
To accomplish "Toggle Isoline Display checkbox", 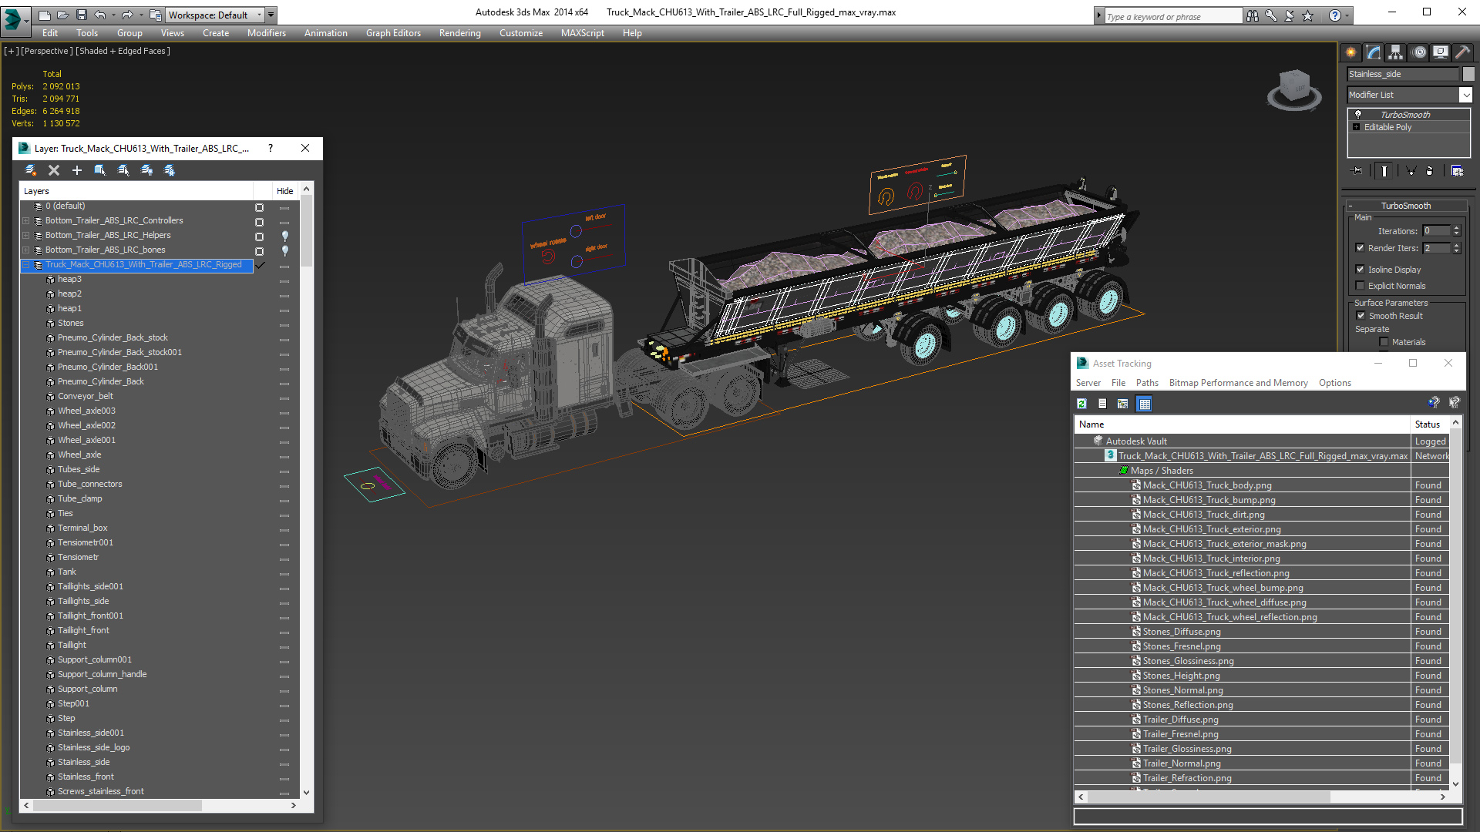I will [1360, 270].
